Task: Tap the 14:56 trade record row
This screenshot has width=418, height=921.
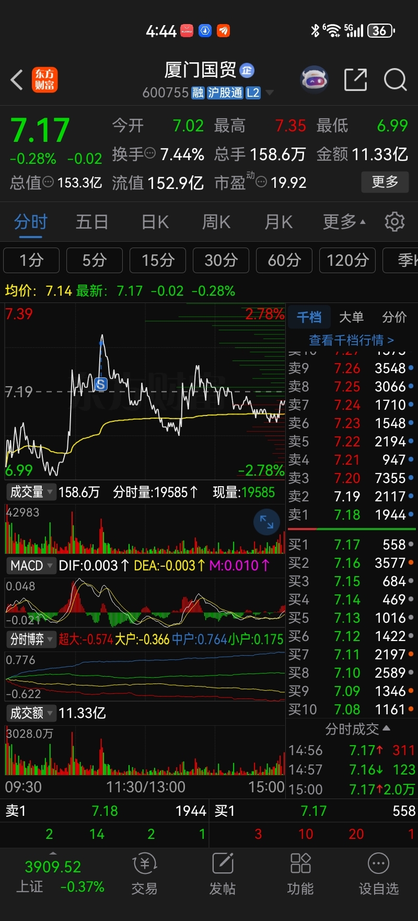Action: tap(352, 750)
